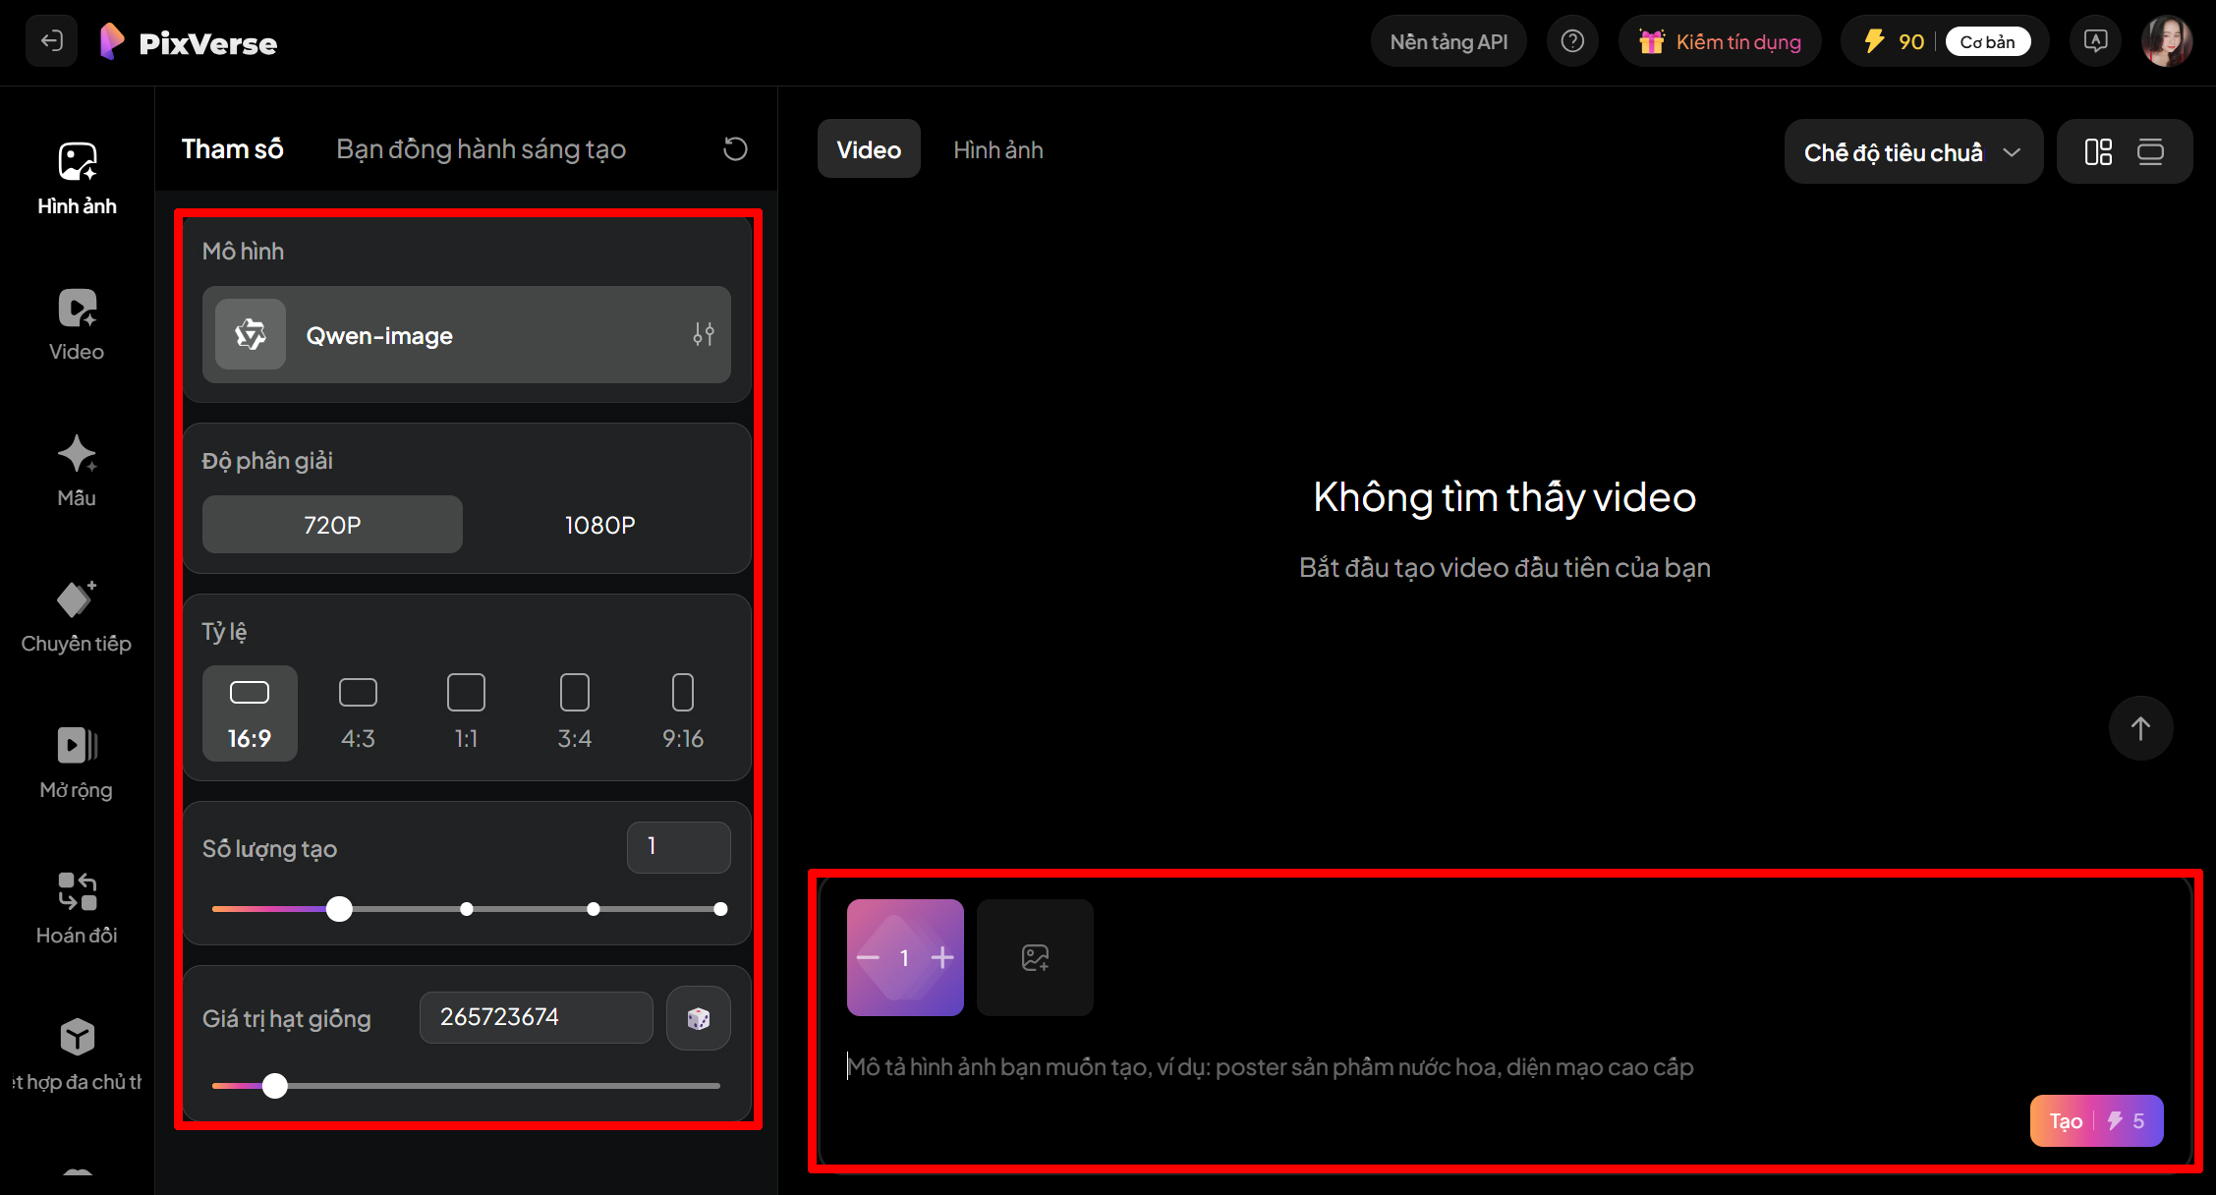Click the Tạo generate button
This screenshot has height=1195, width=2216.
point(2096,1120)
